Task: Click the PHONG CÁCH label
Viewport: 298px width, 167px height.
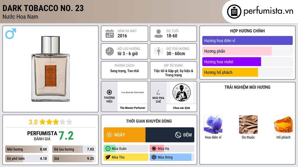Action: tap(125, 66)
